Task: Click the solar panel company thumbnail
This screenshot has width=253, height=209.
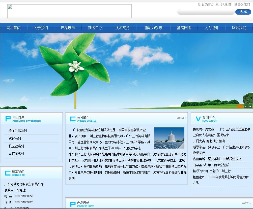Action: point(169,138)
